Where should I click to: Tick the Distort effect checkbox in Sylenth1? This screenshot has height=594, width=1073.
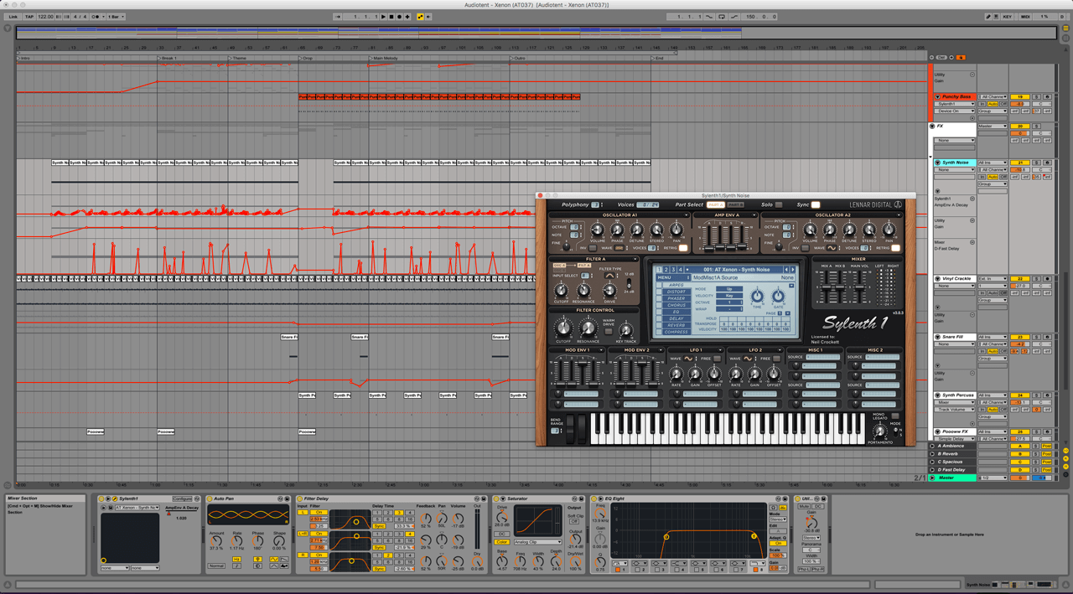660,292
